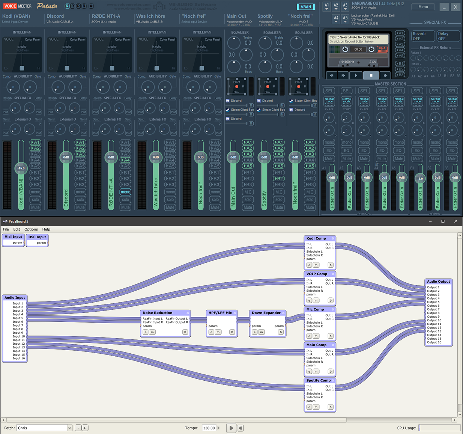Image resolution: width=463 pixels, height=434 pixels.
Task: Open the Edit menu in Pedalboard 2
Action: 17,229
